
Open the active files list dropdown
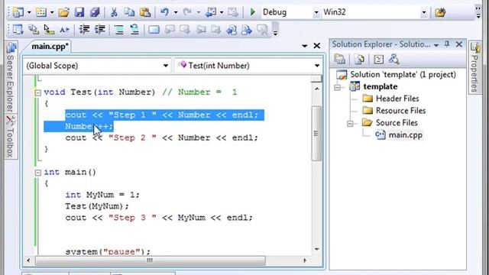[x=305, y=46]
